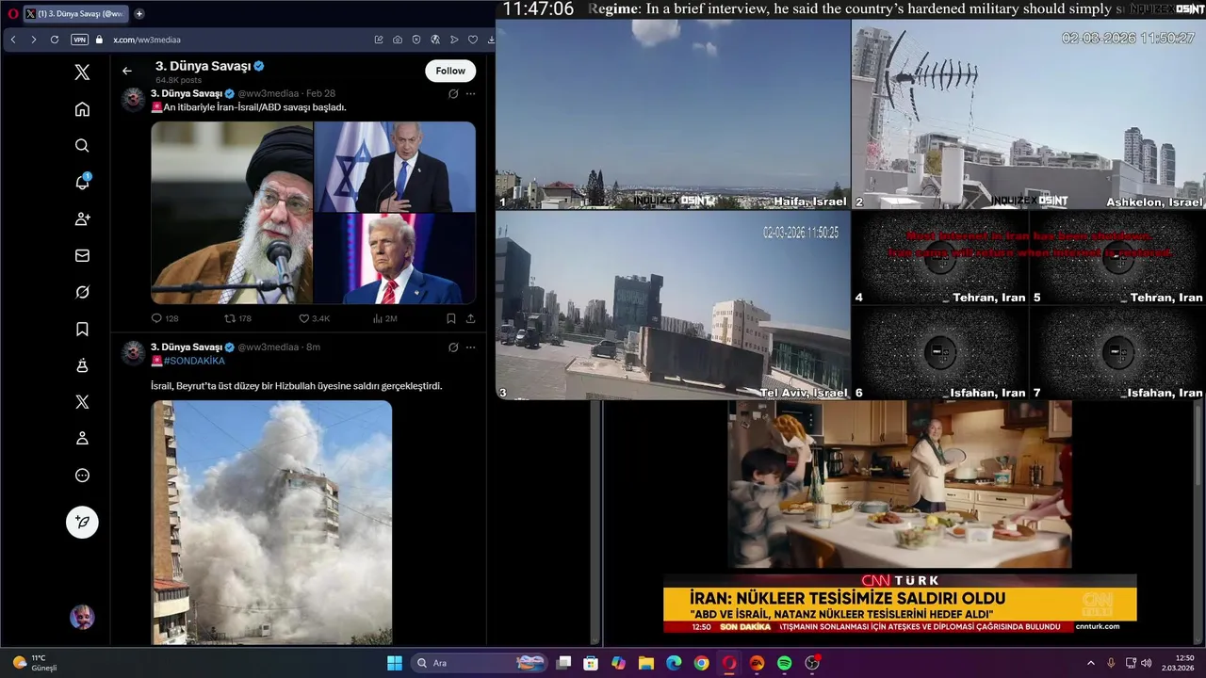Open Profile icon in X sidebar
This screenshot has width=1206, height=678.
(82, 439)
